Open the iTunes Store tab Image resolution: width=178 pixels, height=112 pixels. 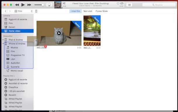click(102, 11)
